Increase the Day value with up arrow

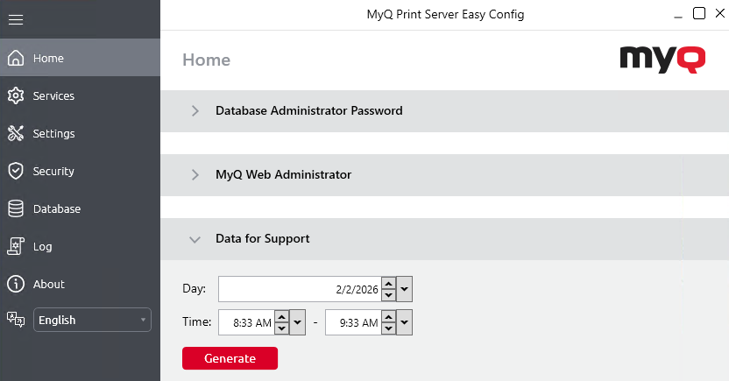388,284
